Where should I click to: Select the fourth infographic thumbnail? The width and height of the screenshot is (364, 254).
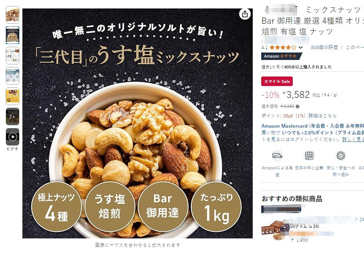coord(13,76)
